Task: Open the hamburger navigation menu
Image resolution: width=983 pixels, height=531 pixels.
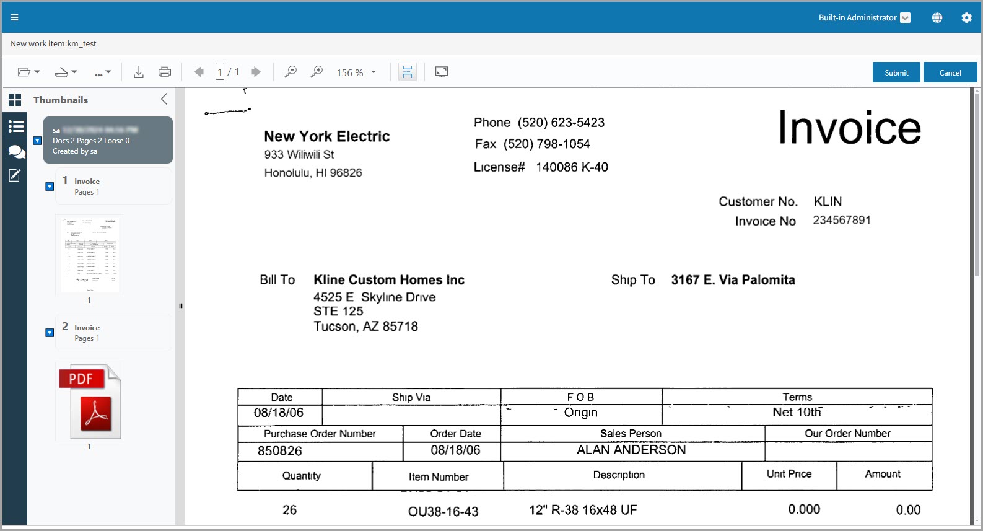Action: (14, 17)
